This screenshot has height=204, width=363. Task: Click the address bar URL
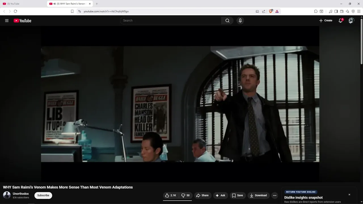click(106, 11)
